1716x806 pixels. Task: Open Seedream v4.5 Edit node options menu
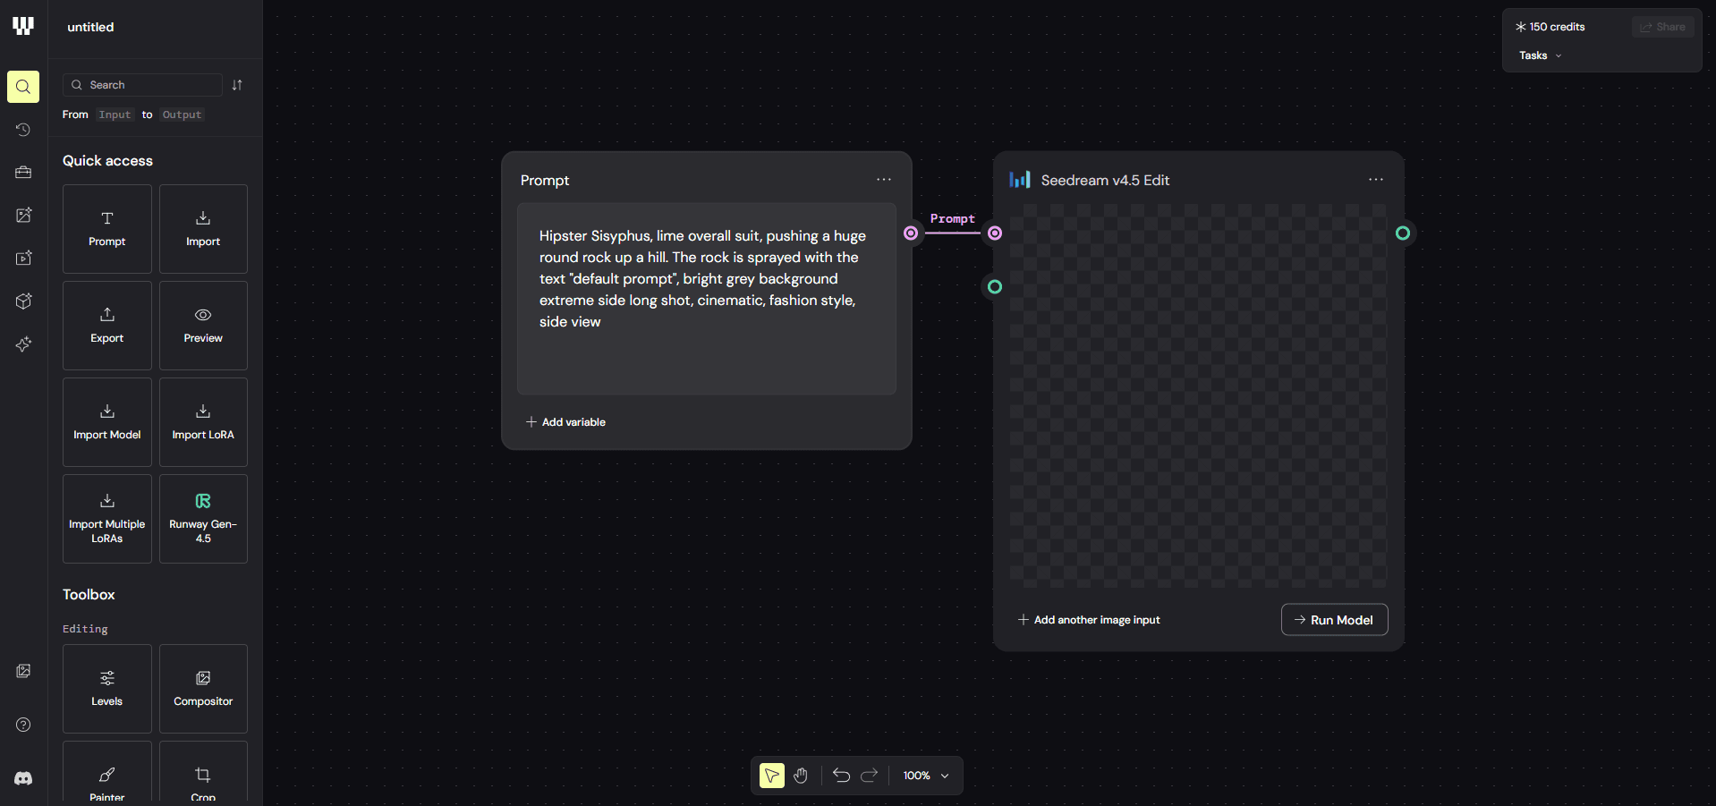point(1376,180)
